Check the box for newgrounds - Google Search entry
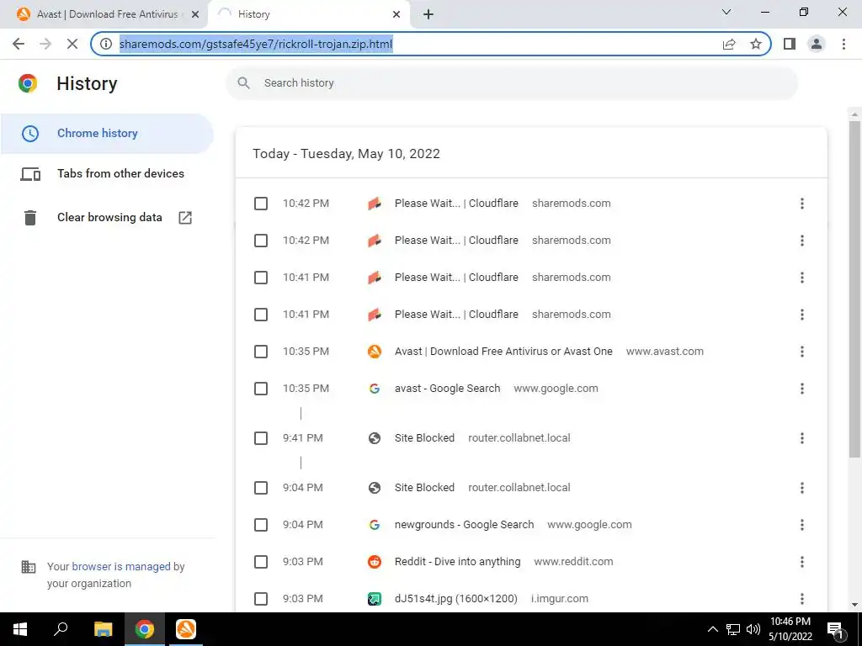 coord(261,525)
